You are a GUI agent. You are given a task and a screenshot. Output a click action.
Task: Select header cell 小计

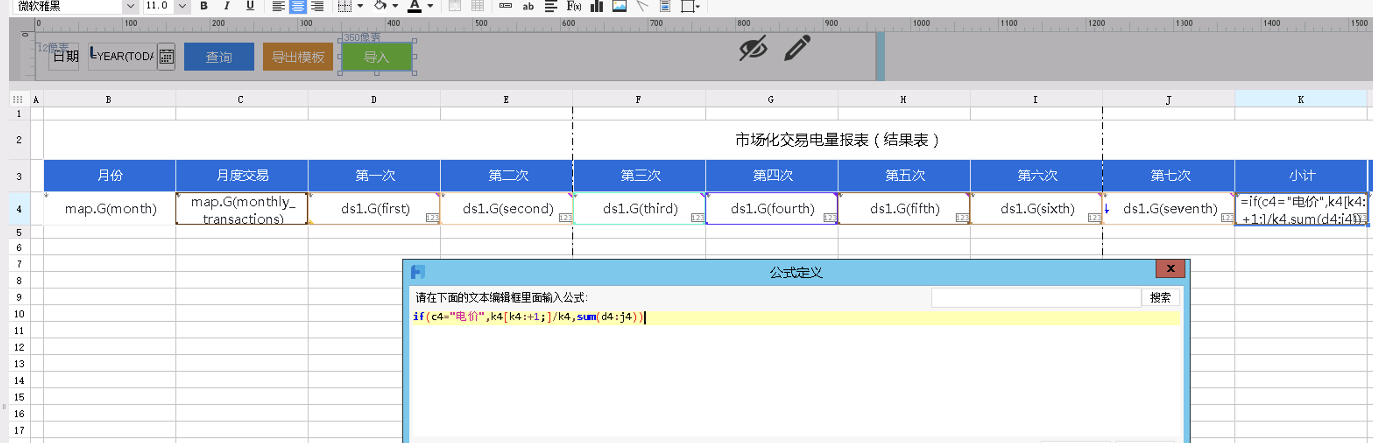pos(1301,176)
